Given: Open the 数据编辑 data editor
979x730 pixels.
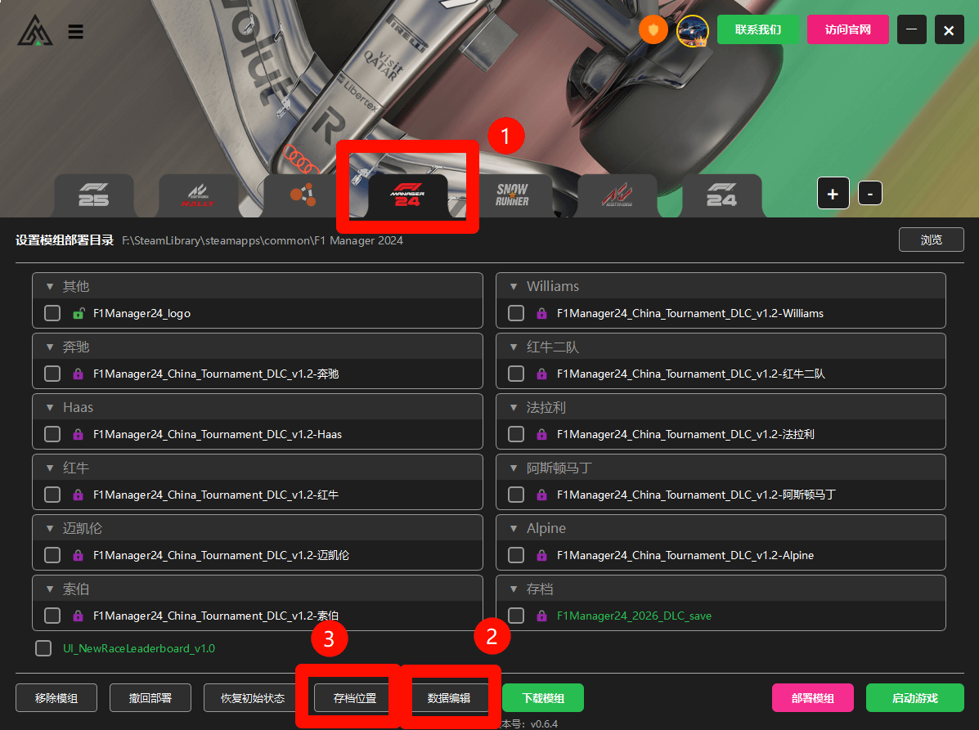Looking at the screenshot, I should (x=449, y=698).
